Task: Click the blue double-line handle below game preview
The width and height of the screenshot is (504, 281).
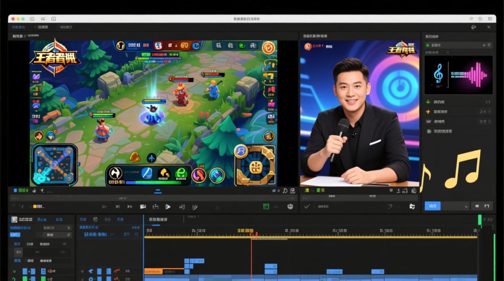Action: pos(158,191)
